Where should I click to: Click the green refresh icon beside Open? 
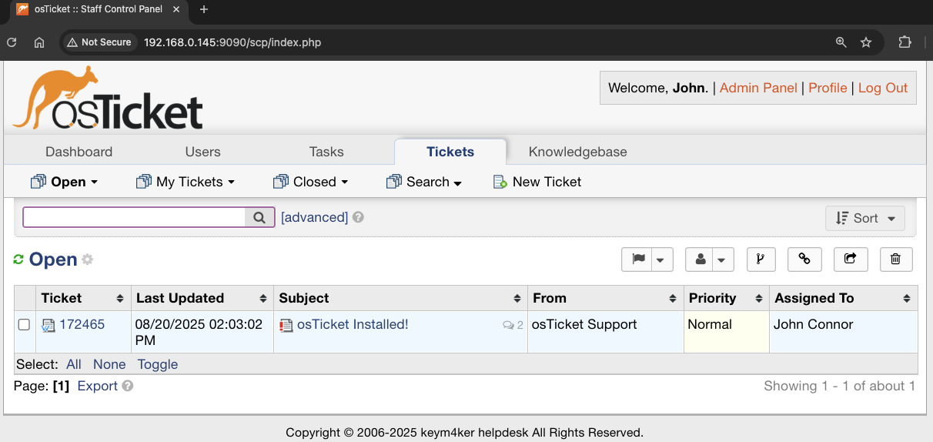[x=18, y=260]
